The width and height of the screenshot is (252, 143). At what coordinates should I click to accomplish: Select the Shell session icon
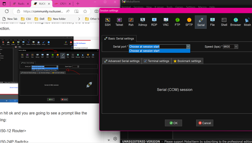click(224, 22)
